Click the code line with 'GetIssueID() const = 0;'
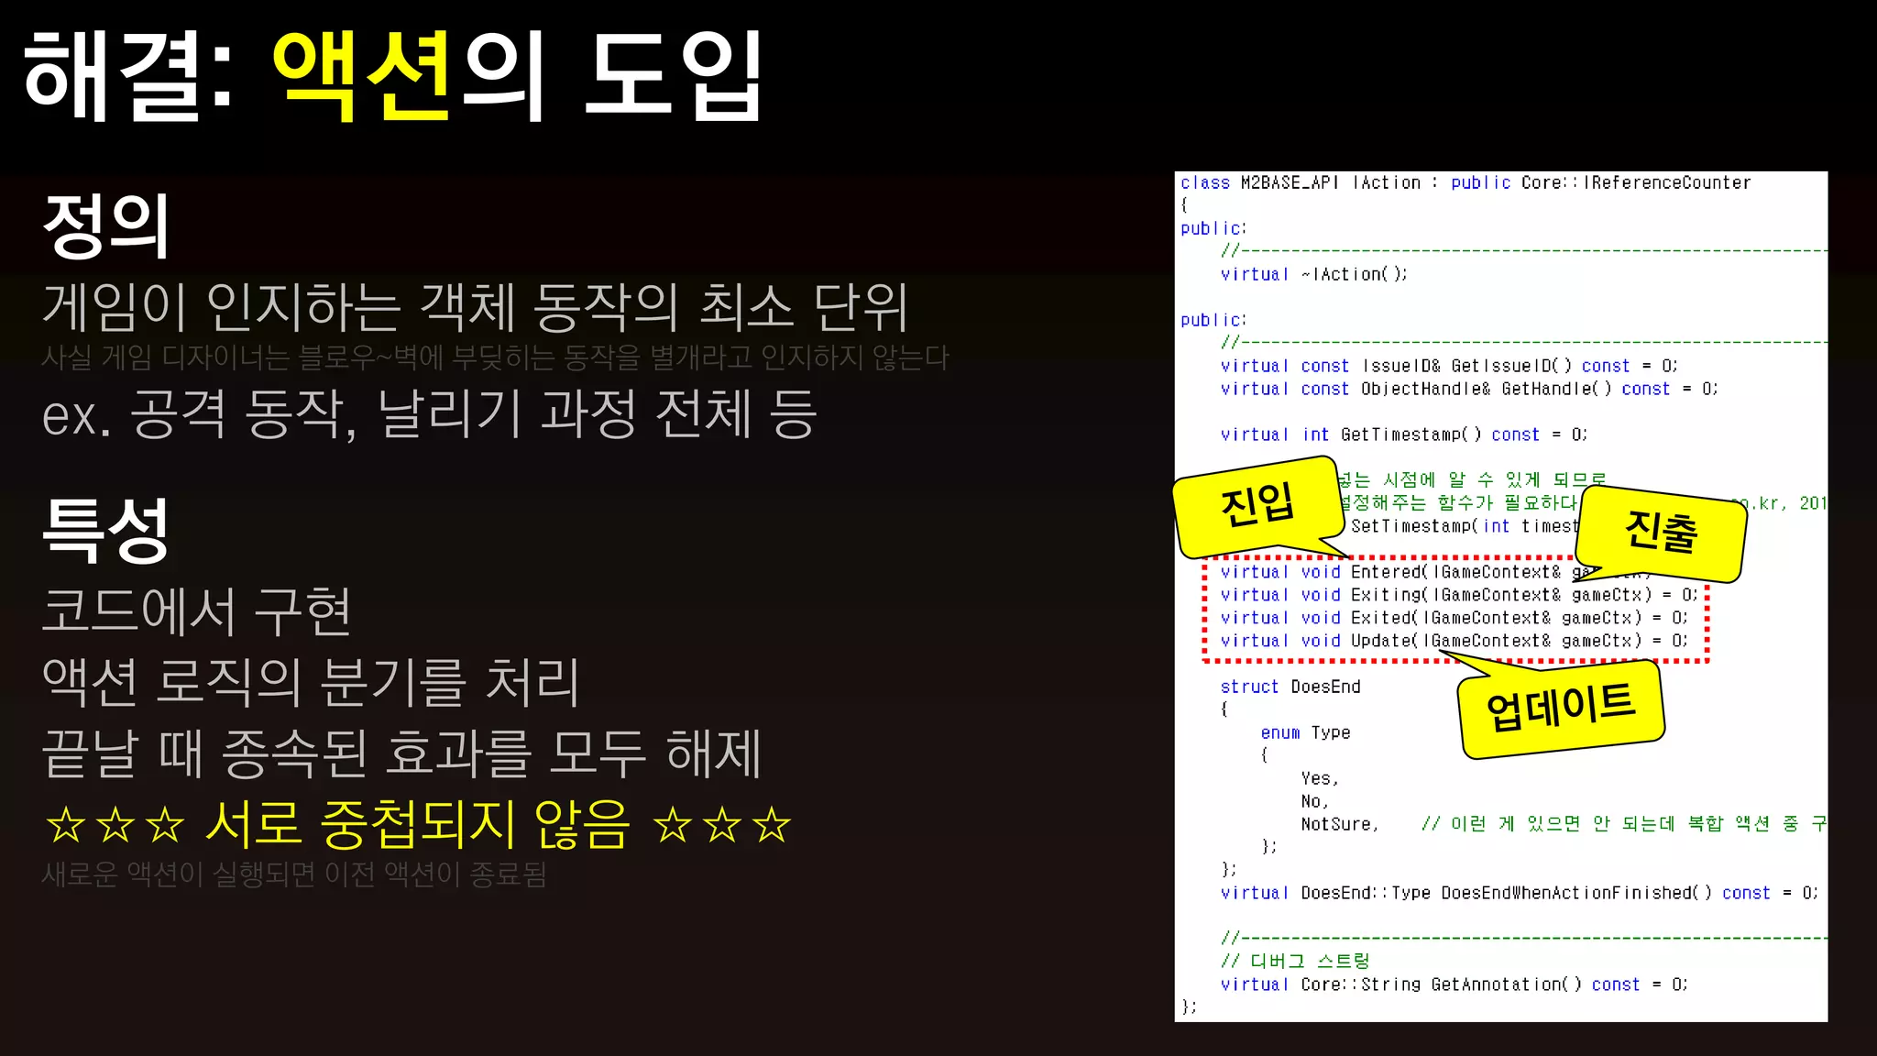The height and width of the screenshot is (1056, 1877). [x=1449, y=366]
